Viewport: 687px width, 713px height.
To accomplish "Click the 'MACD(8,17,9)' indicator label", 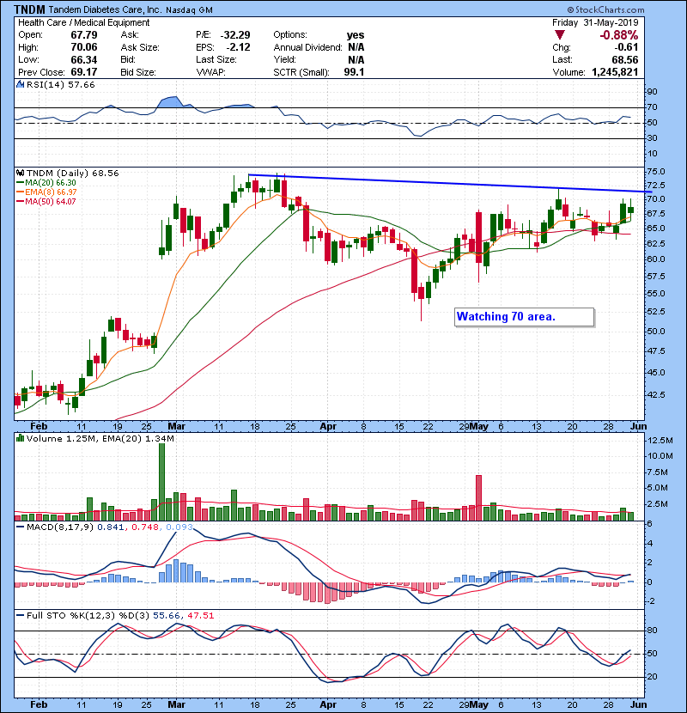I will (60, 527).
